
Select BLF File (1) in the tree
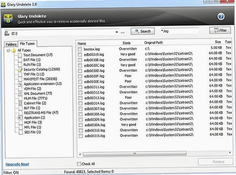(x=32, y=108)
